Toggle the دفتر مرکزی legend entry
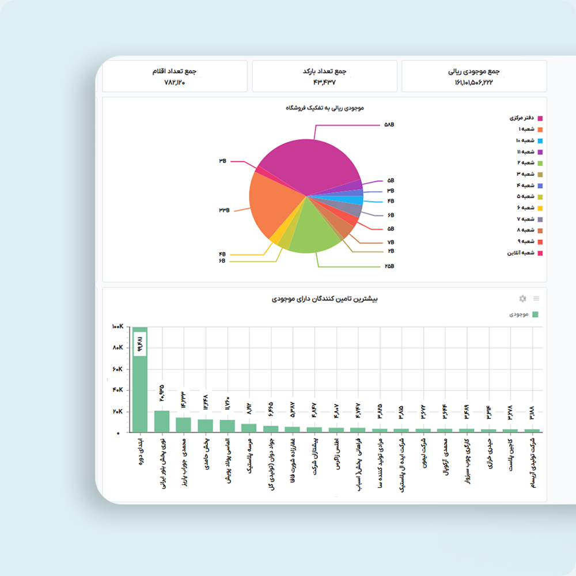Viewport: 576px width, 576px height. (x=526, y=118)
